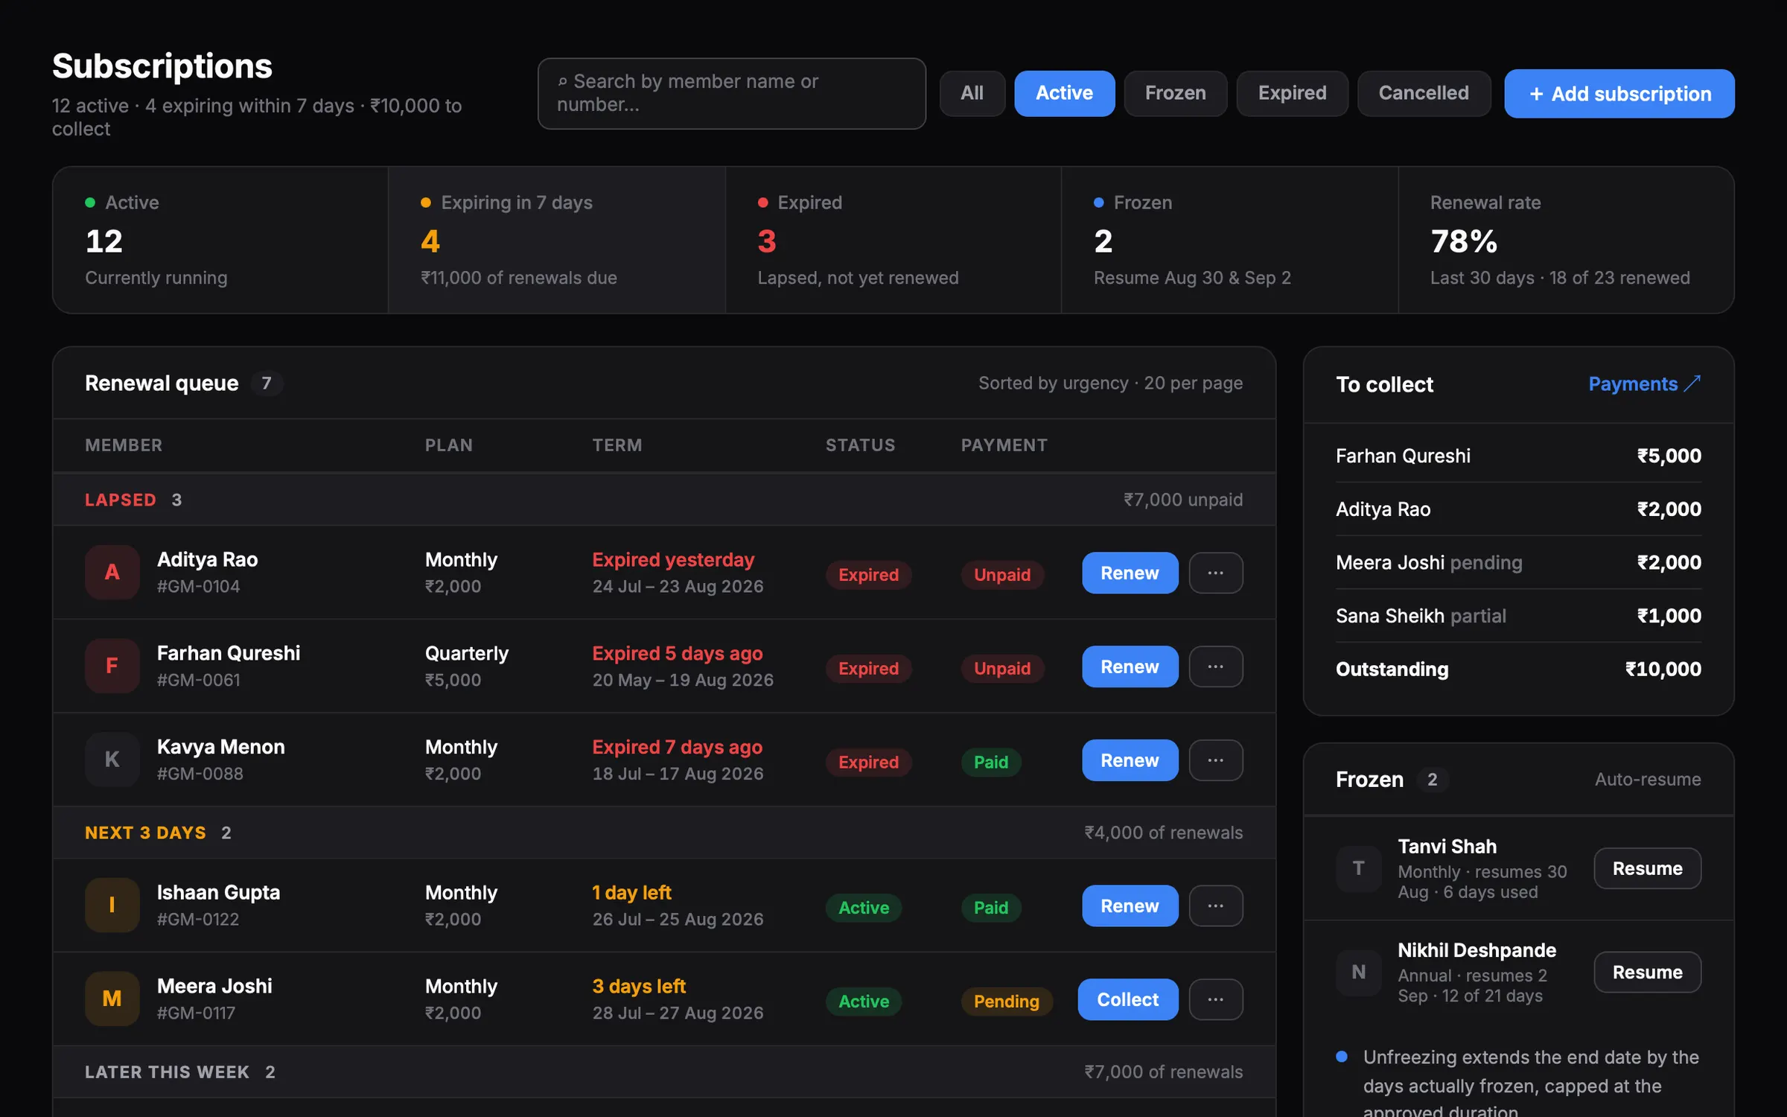Select the Active filter tab
This screenshot has width=1787, height=1117.
click(1064, 93)
